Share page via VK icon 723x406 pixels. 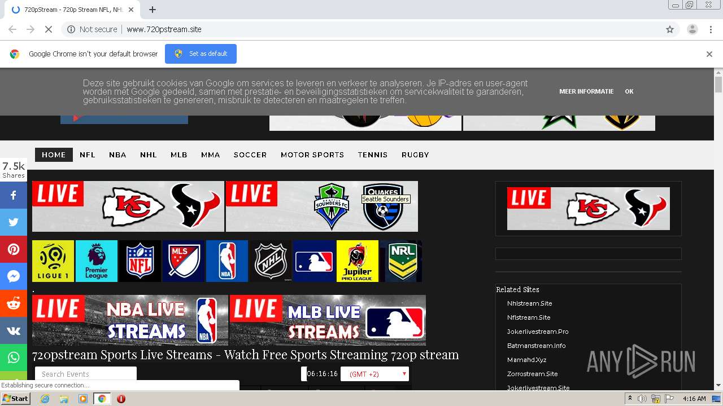14,330
